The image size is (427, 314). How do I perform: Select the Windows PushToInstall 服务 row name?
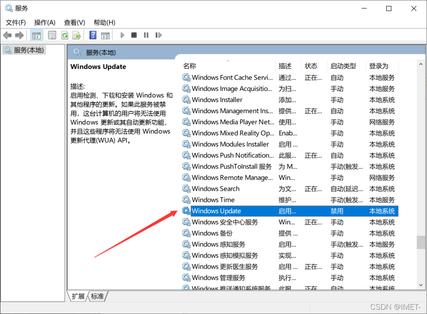(x=232, y=166)
